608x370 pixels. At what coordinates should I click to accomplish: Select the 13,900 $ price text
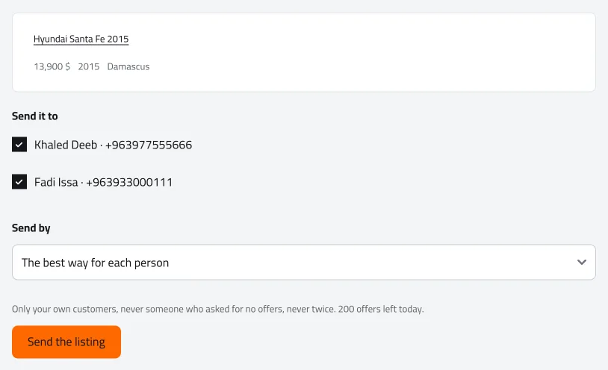click(x=52, y=66)
